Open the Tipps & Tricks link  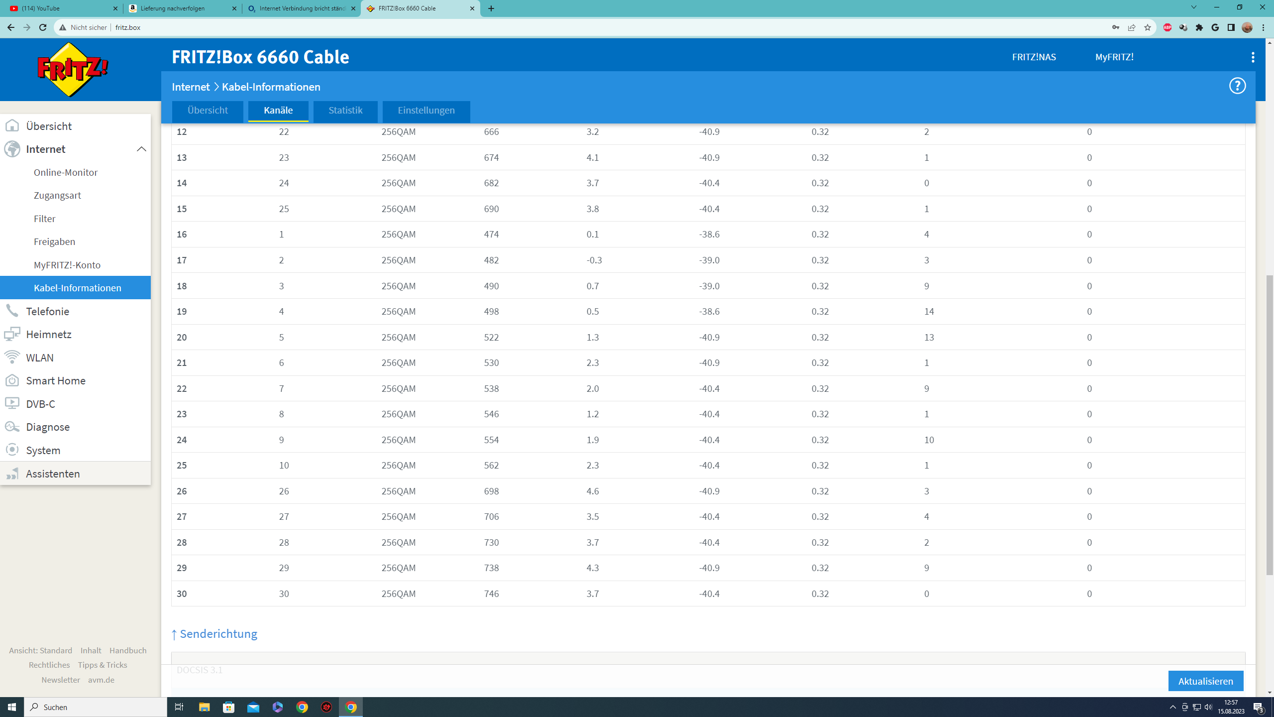click(103, 665)
